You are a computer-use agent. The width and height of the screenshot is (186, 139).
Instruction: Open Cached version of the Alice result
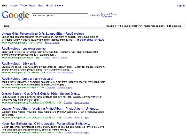[x=46, y=58]
